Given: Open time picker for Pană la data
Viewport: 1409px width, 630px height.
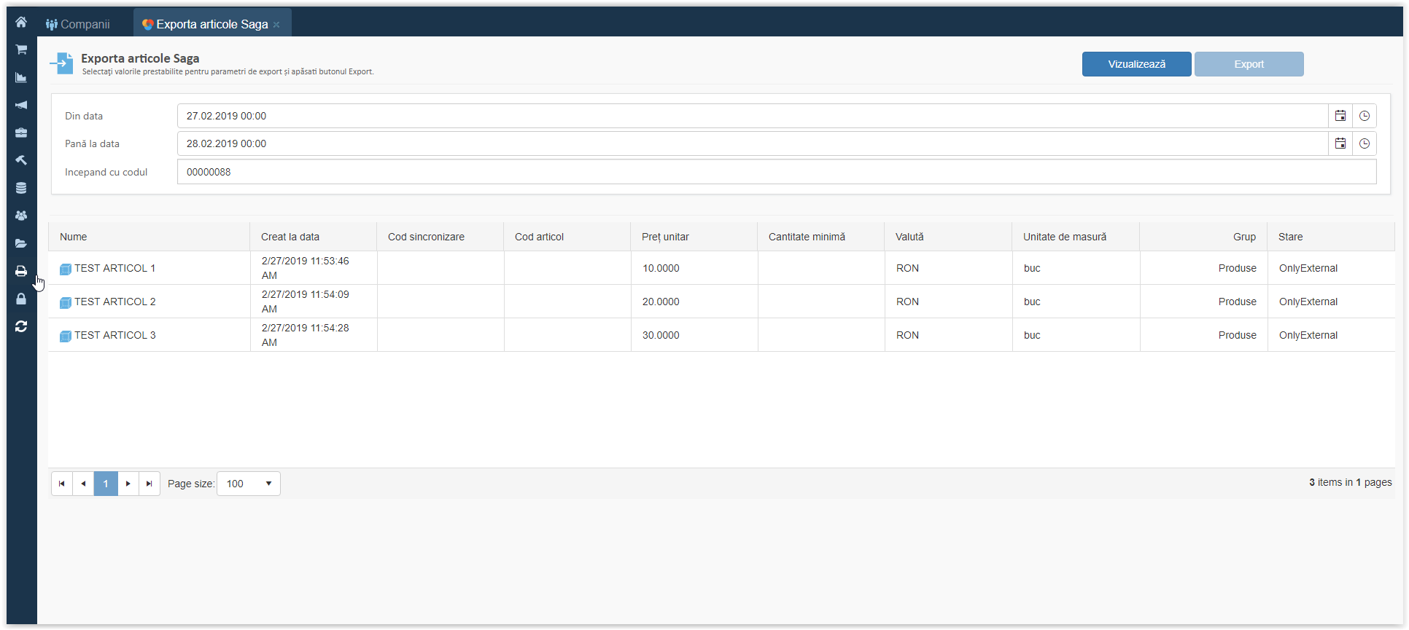Looking at the screenshot, I should [x=1365, y=143].
